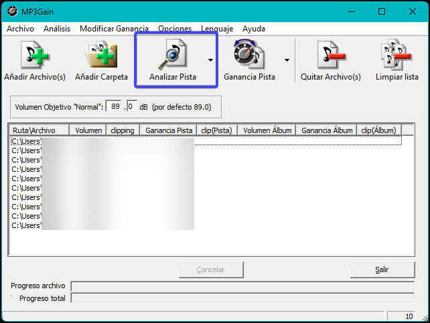Click the Progreso total progress bar
This screenshot has width=430, height=323.
tap(242, 298)
